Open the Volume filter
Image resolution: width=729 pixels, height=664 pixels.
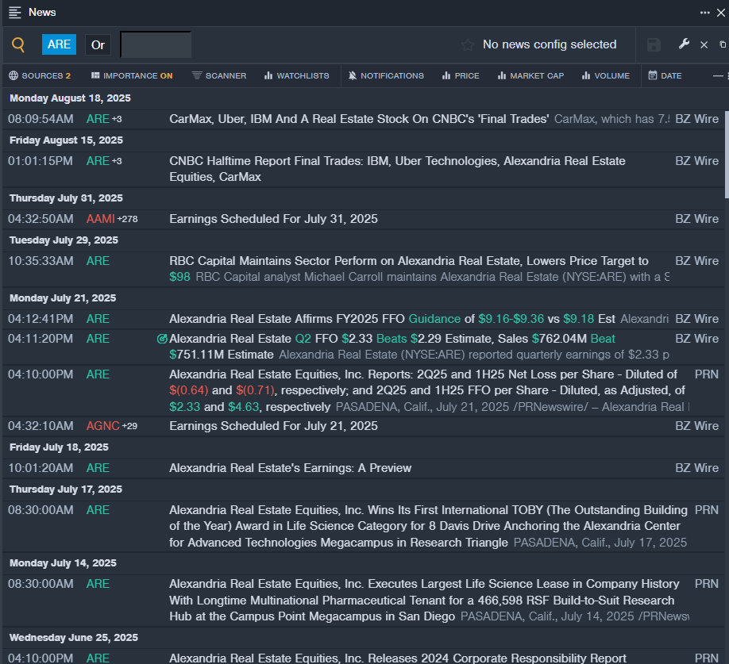coord(606,75)
